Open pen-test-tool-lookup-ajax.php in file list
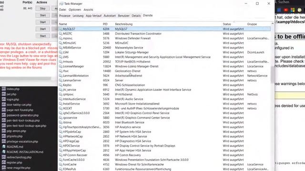 coord(27,125)
